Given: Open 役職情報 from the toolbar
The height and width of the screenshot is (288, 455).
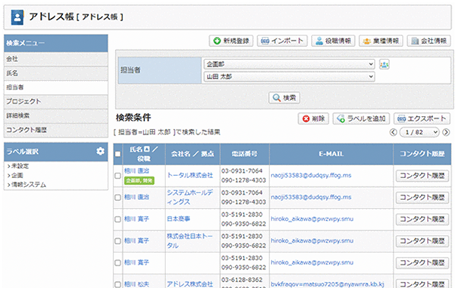Looking at the screenshot, I should click(334, 41).
